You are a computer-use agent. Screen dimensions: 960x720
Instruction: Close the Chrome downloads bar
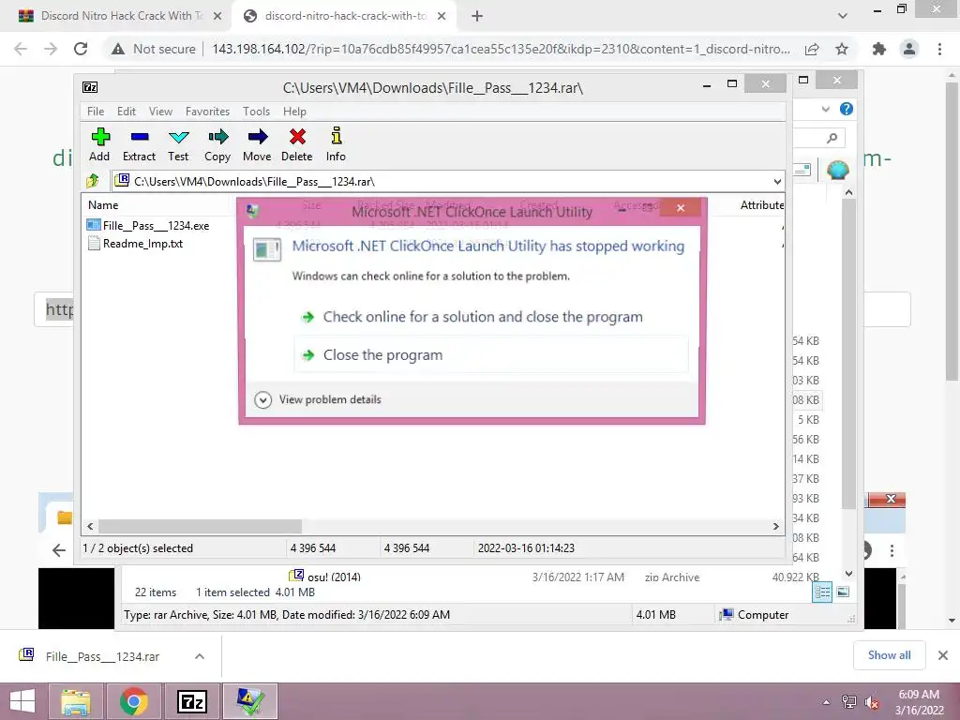pyautogui.click(x=943, y=655)
